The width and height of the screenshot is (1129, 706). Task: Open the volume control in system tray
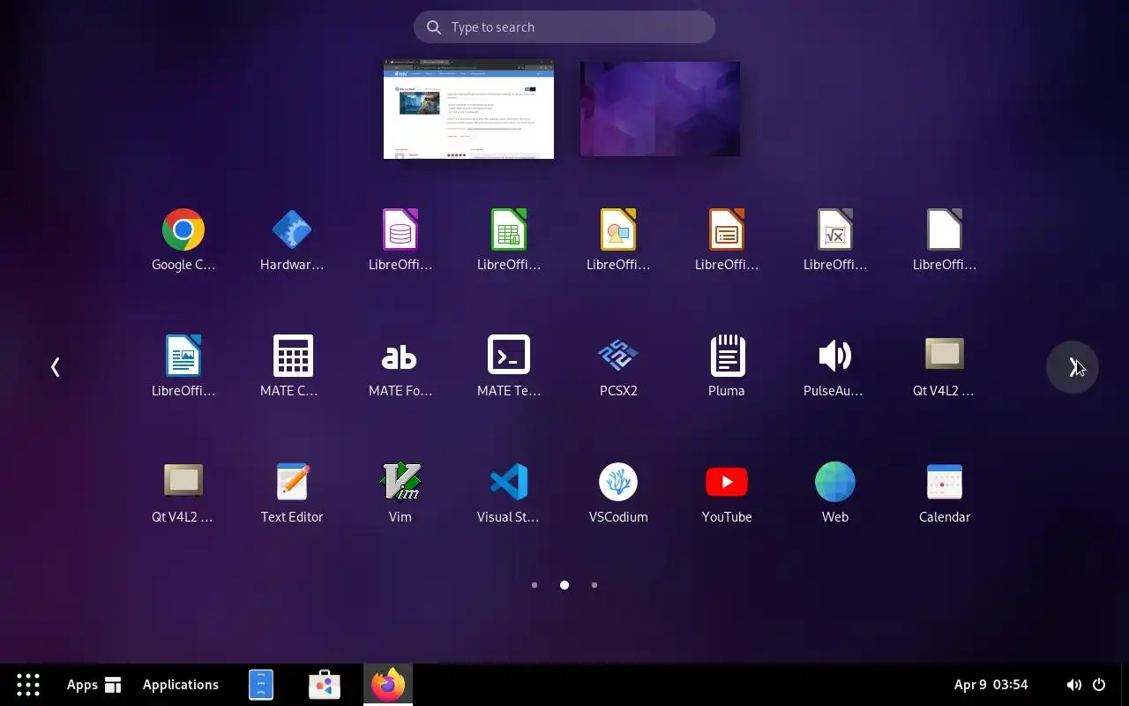tap(1073, 685)
